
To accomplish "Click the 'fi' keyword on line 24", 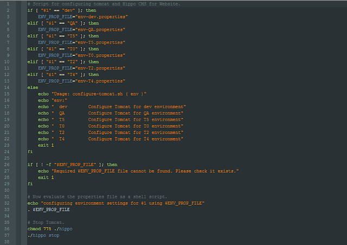I will [x=30, y=152].
